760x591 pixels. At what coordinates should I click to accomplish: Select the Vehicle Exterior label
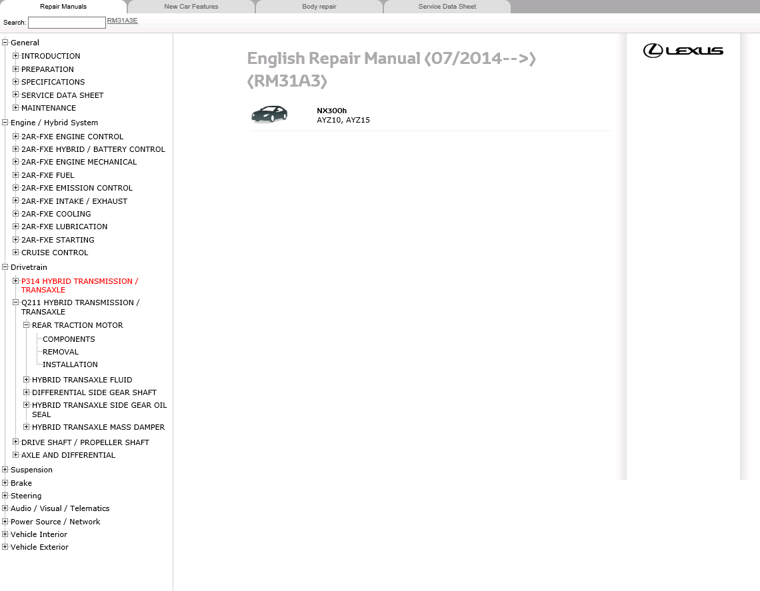pyautogui.click(x=40, y=547)
